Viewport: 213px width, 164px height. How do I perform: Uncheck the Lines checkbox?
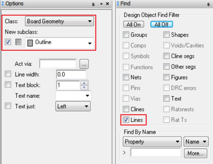(126, 120)
